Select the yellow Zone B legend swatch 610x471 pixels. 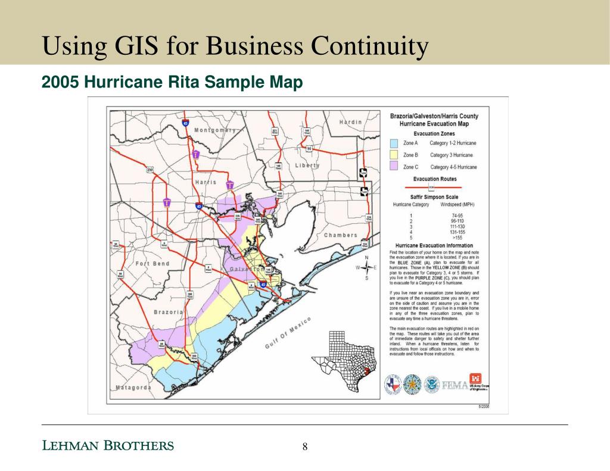pyautogui.click(x=394, y=155)
